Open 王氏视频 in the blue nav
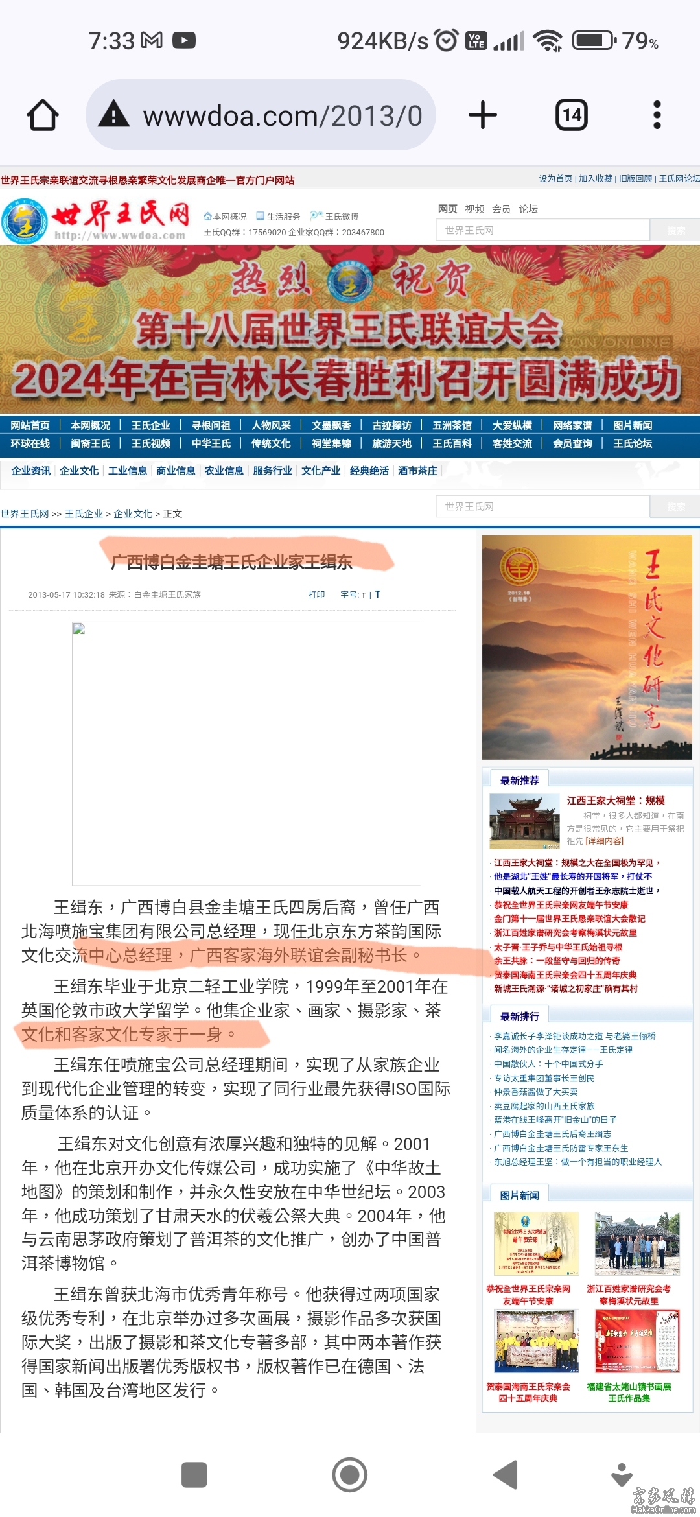The width and height of the screenshot is (700, 1517). [150, 443]
